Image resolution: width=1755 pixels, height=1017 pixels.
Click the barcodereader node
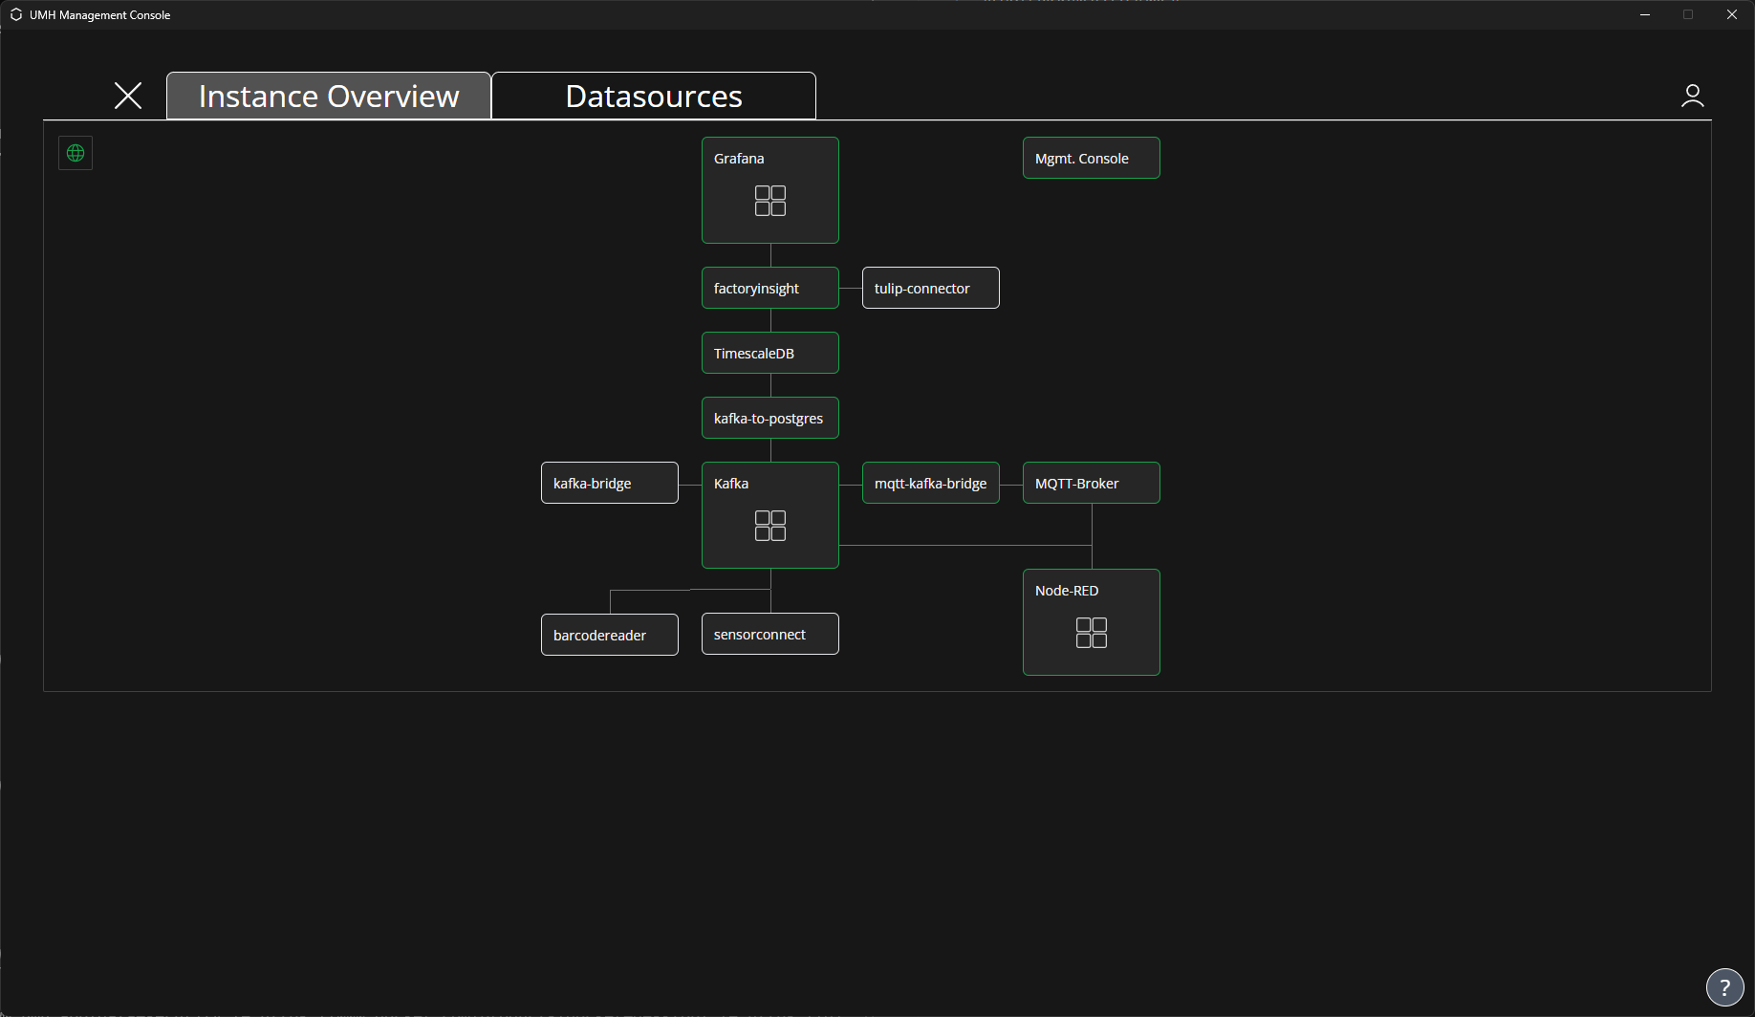tap(609, 636)
